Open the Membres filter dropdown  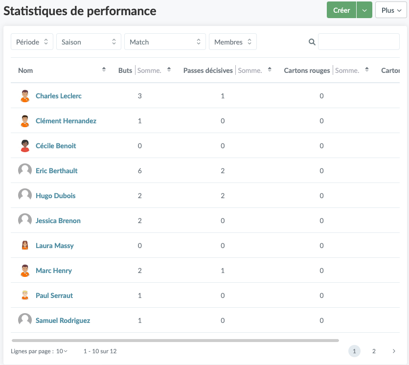point(232,42)
